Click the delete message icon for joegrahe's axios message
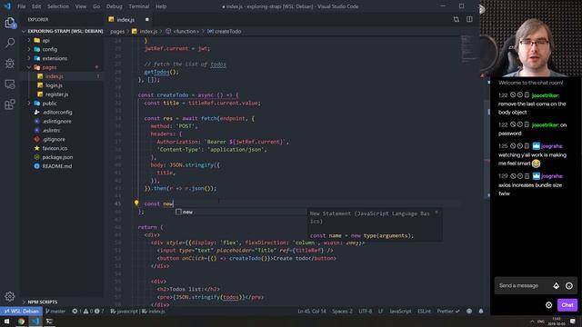The image size is (582, 327). 527,176
